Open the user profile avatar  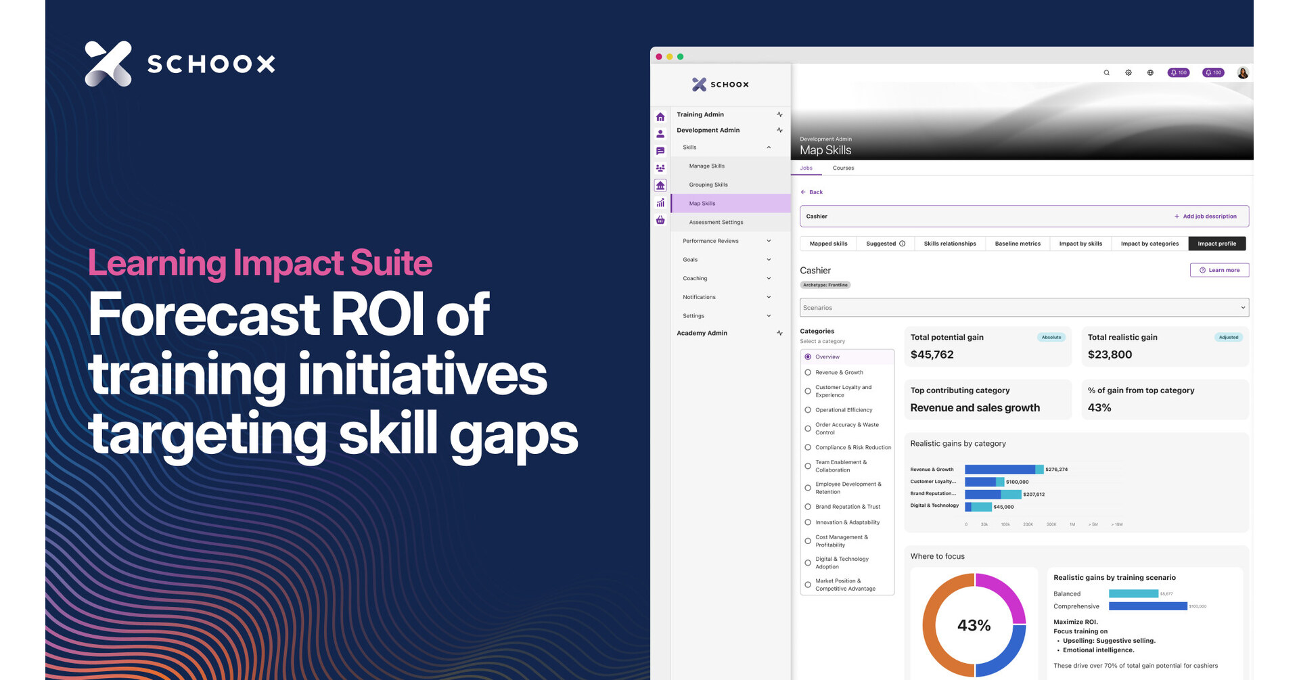1243,73
